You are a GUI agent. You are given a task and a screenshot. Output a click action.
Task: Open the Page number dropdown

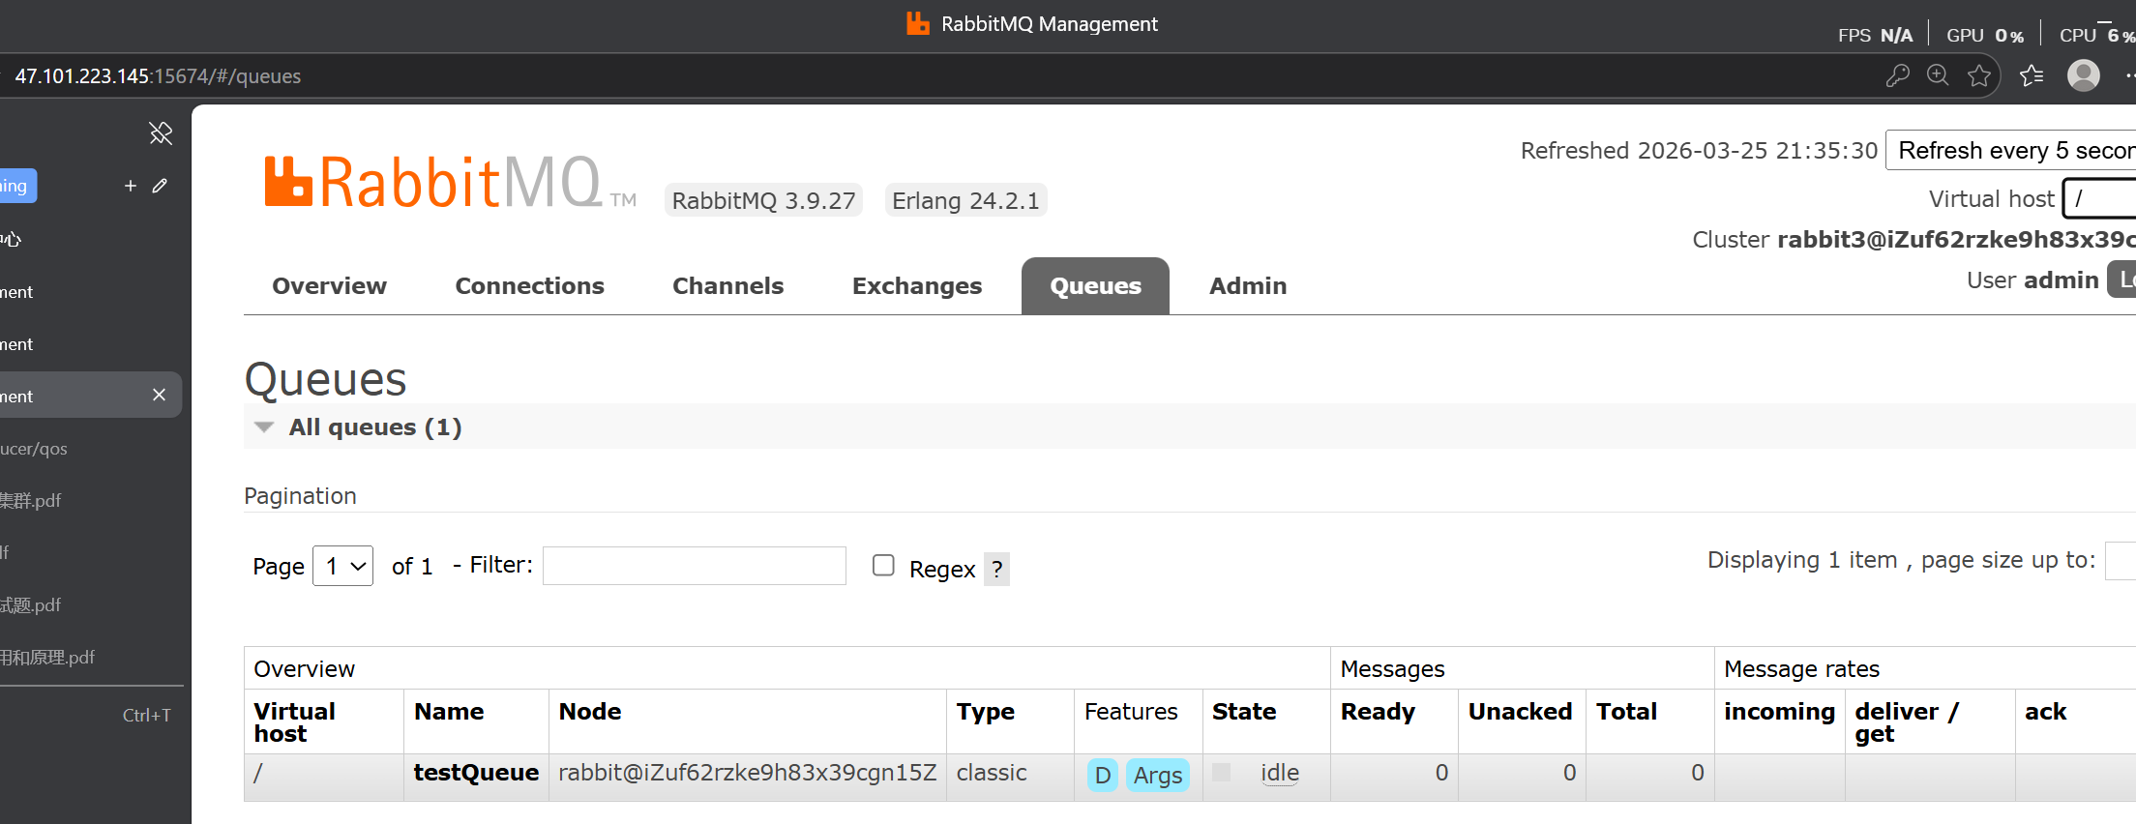pos(343,566)
